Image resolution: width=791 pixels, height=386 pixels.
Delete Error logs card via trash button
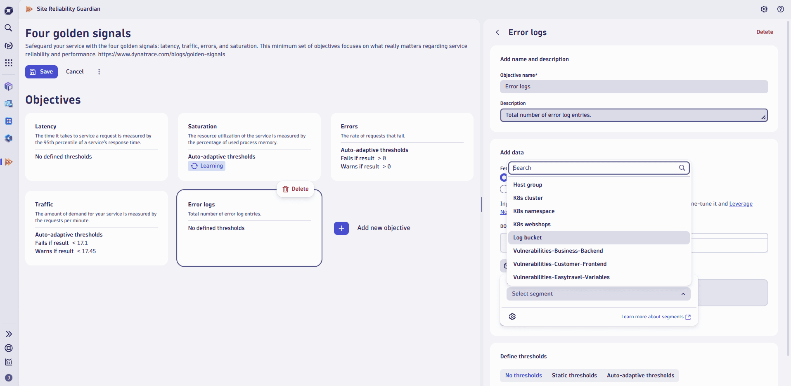pyautogui.click(x=296, y=189)
